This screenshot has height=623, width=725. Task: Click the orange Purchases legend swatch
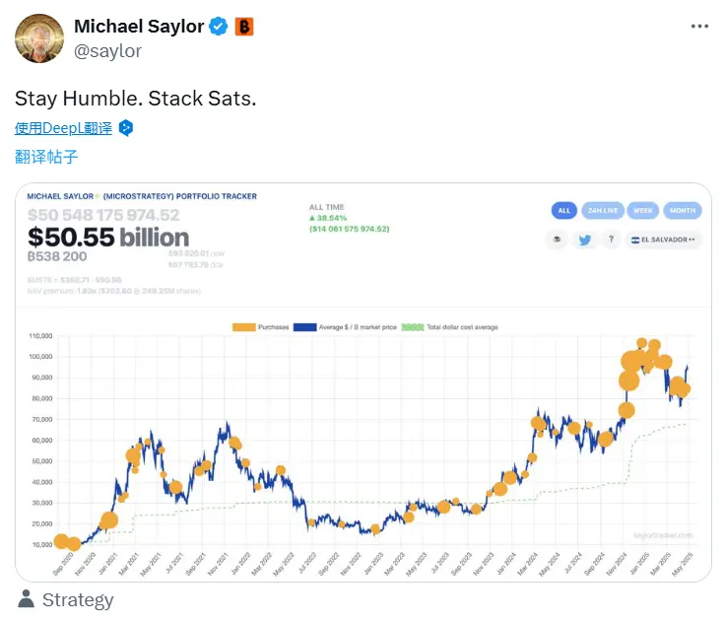pyautogui.click(x=243, y=326)
